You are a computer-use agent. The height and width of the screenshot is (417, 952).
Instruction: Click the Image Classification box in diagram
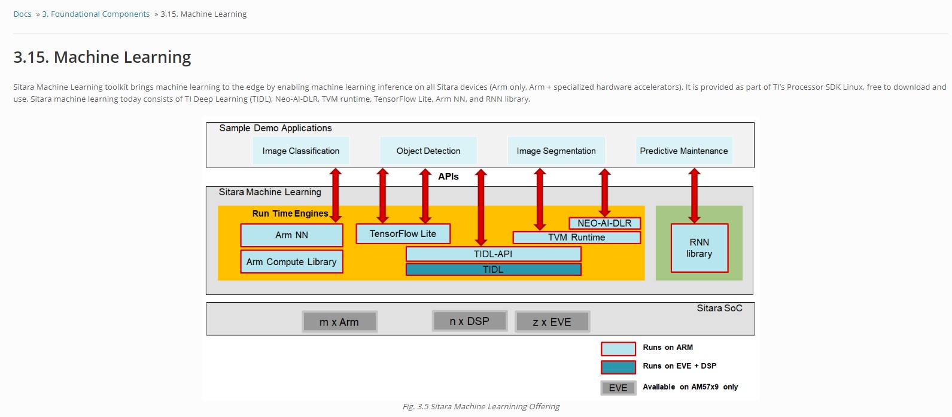(x=300, y=151)
